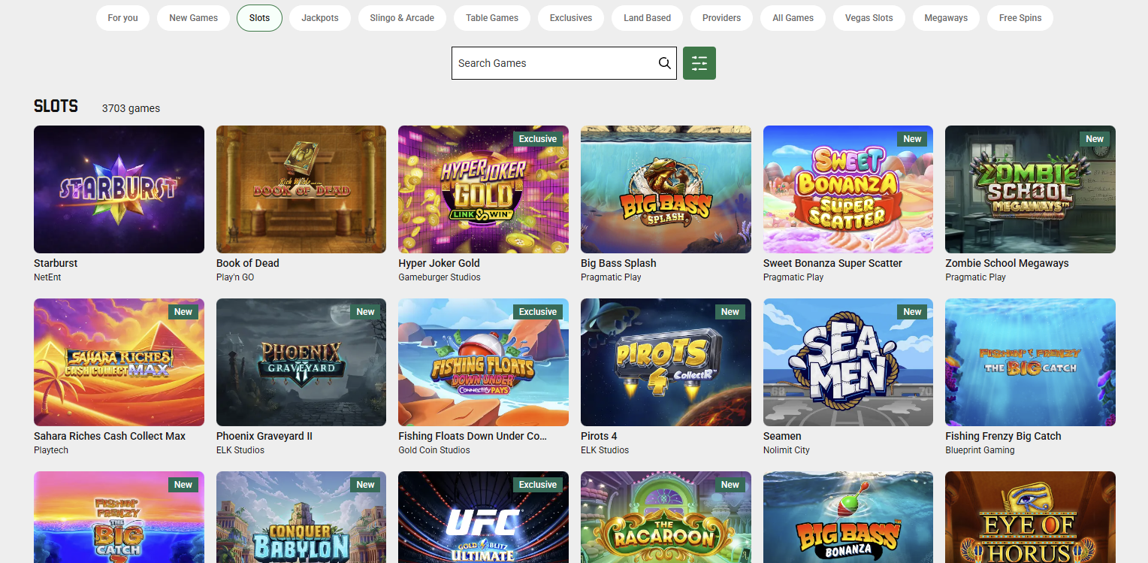Screen dimensions: 1148x563
Task: Open the Jackpots tab
Action: tap(320, 18)
